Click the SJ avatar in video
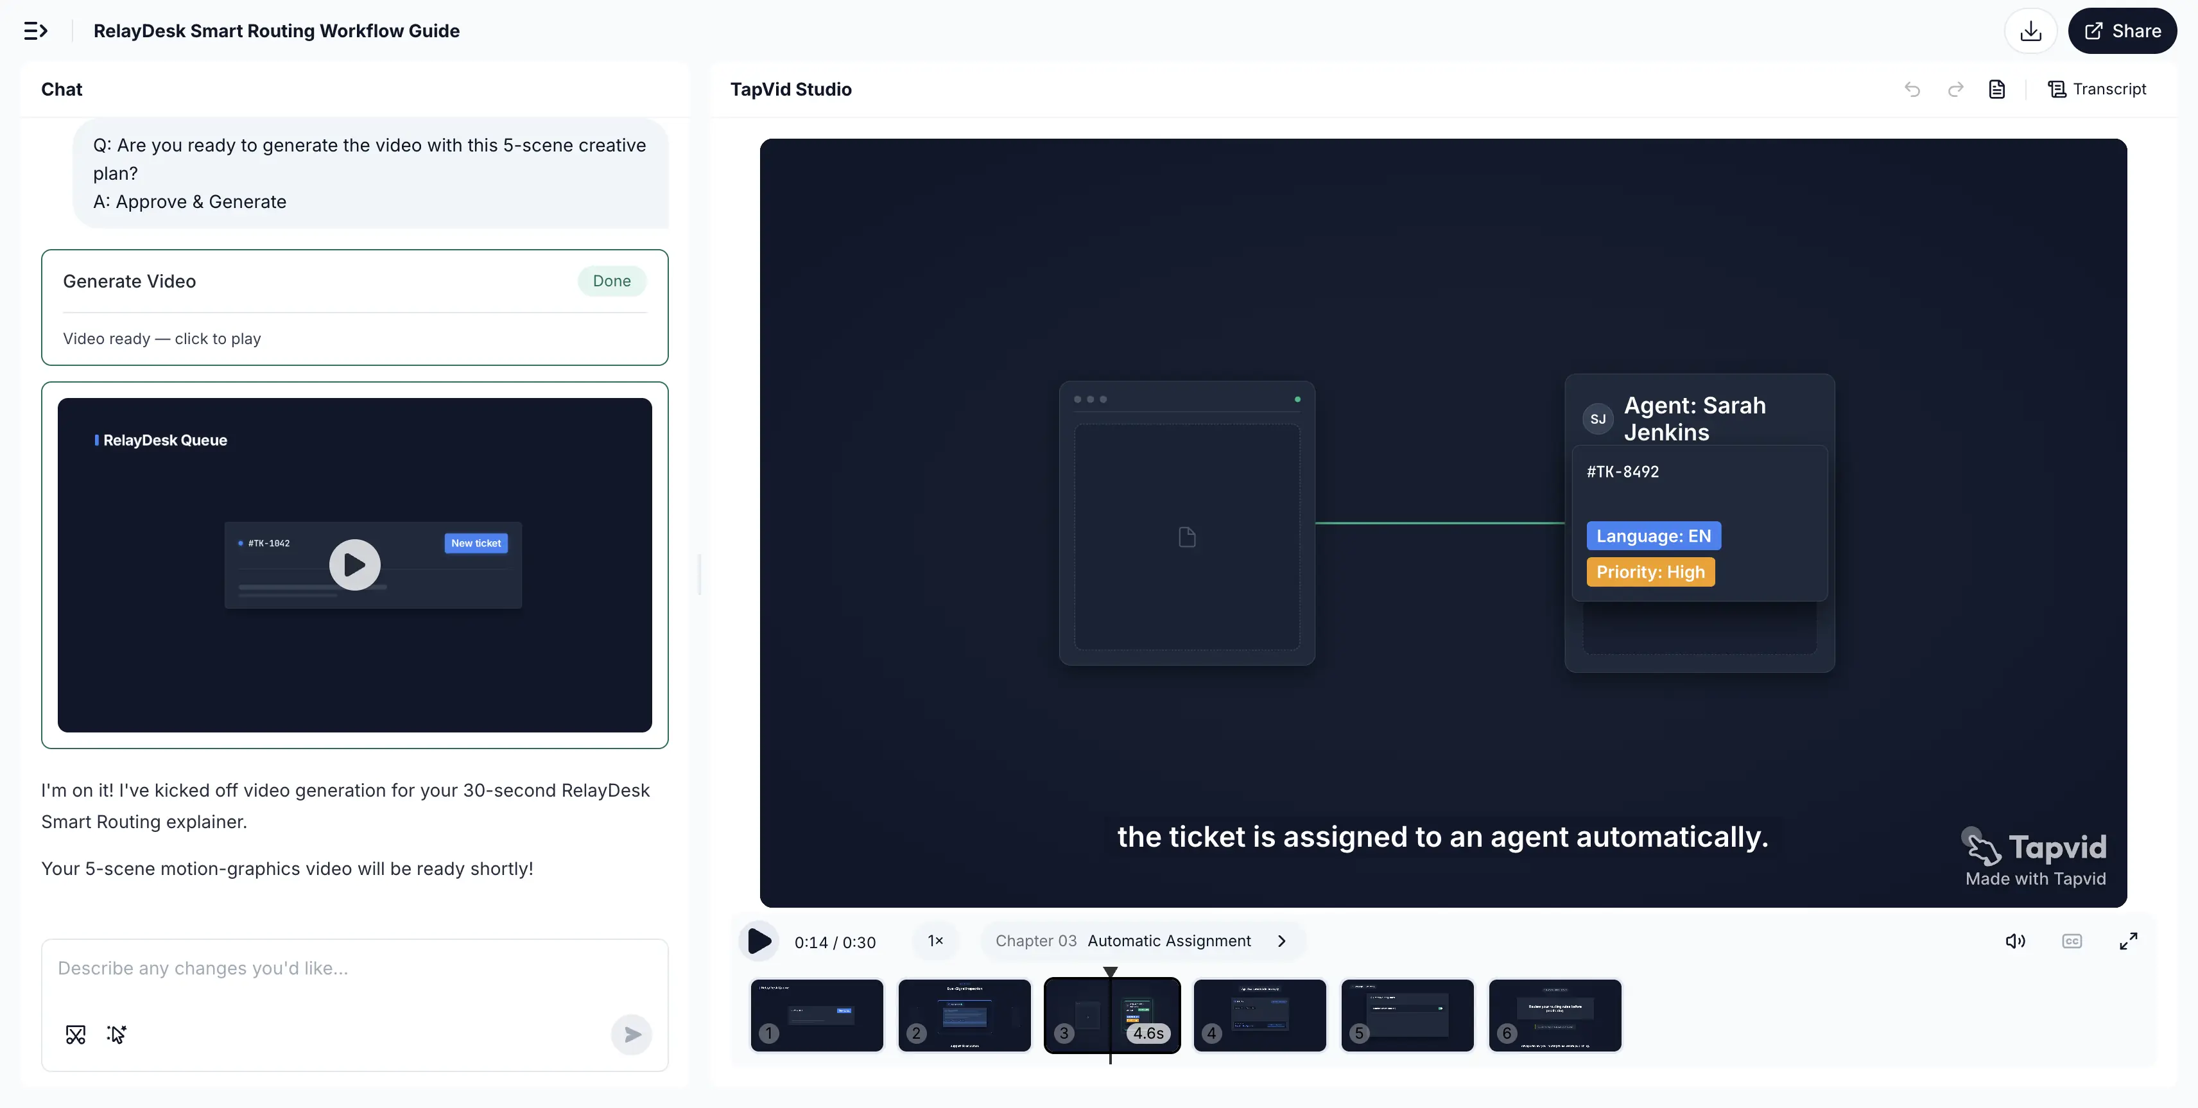Image resolution: width=2198 pixels, height=1108 pixels. 1598,419
